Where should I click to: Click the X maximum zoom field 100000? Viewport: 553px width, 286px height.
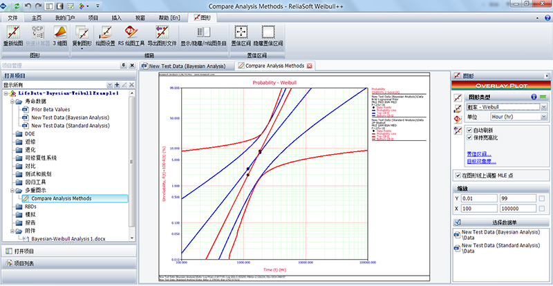tap(518, 209)
